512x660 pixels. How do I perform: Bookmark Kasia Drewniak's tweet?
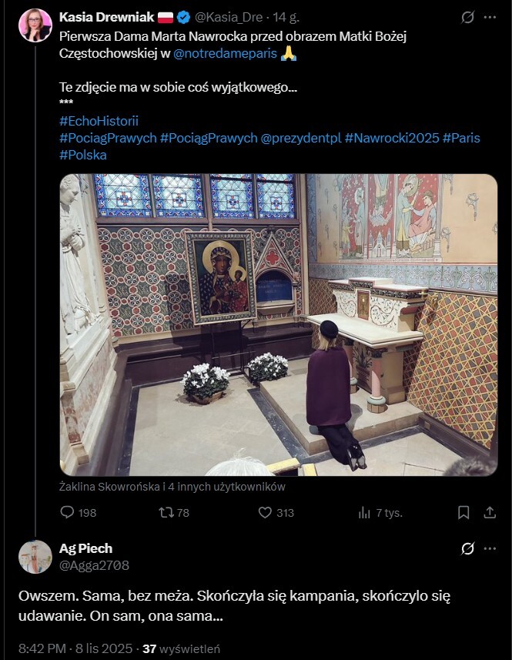coord(463,512)
